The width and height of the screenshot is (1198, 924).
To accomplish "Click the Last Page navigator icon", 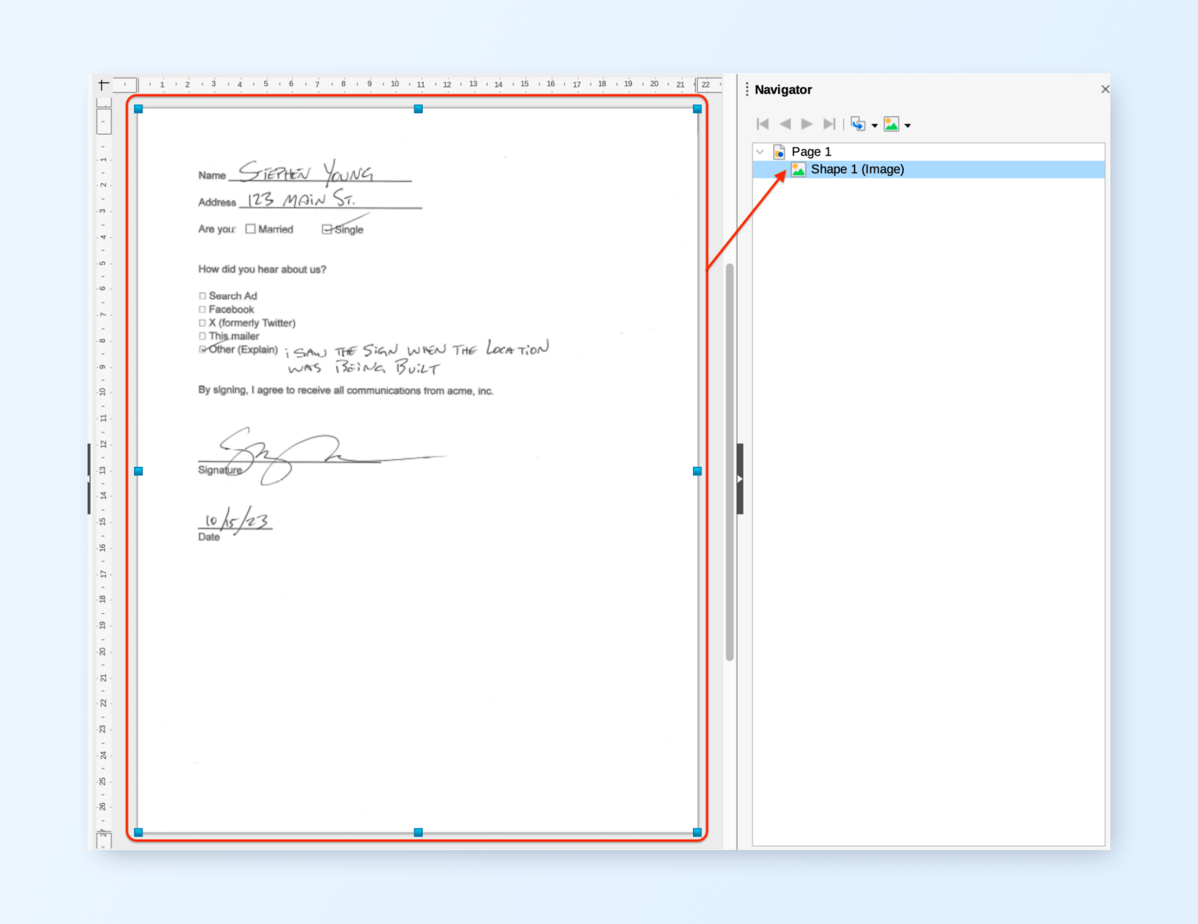I will (x=829, y=125).
